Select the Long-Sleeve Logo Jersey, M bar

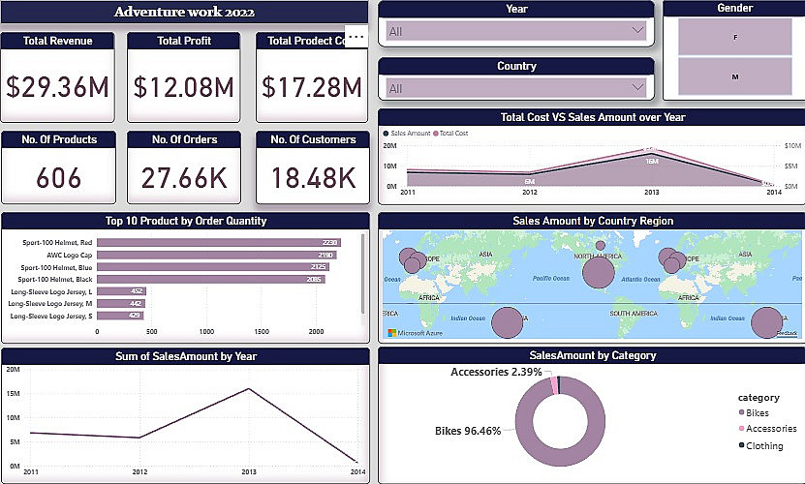tap(121, 303)
